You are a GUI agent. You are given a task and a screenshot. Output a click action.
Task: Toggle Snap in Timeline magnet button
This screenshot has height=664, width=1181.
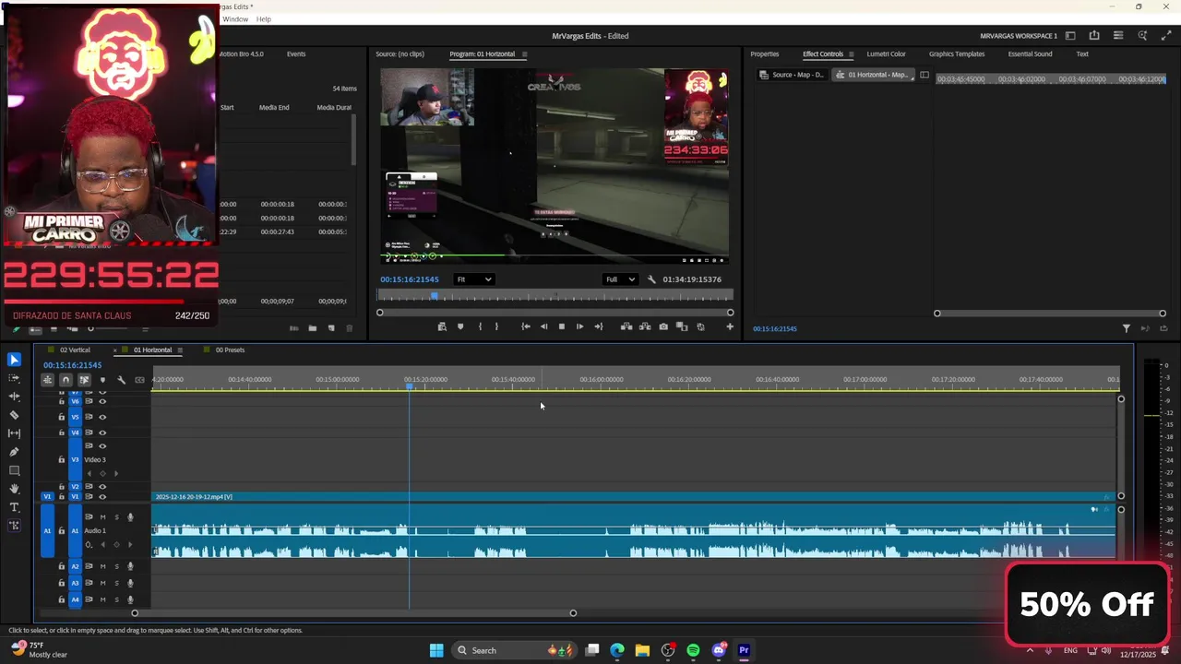tap(66, 380)
